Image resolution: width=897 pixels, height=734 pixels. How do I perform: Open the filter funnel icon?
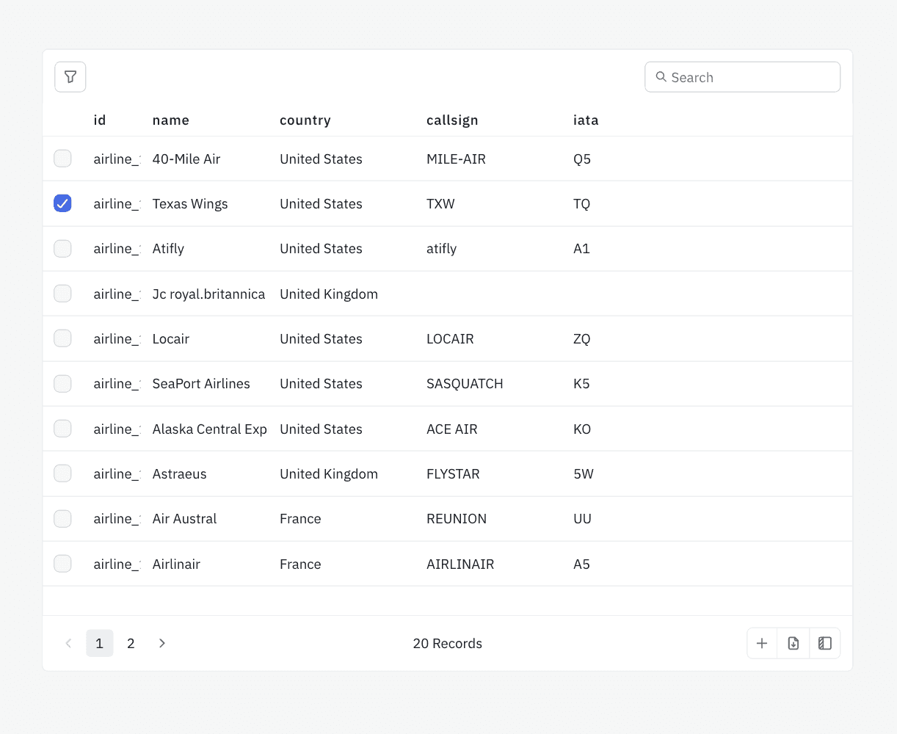coord(70,77)
